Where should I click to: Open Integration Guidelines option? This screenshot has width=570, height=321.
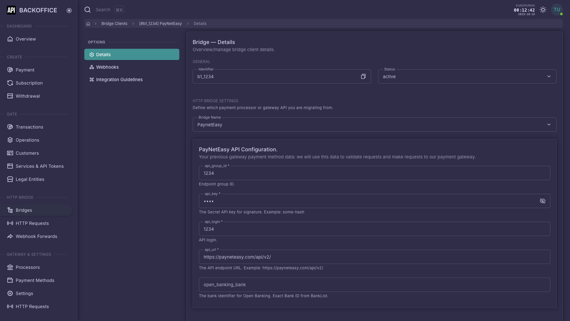(132, 80)
